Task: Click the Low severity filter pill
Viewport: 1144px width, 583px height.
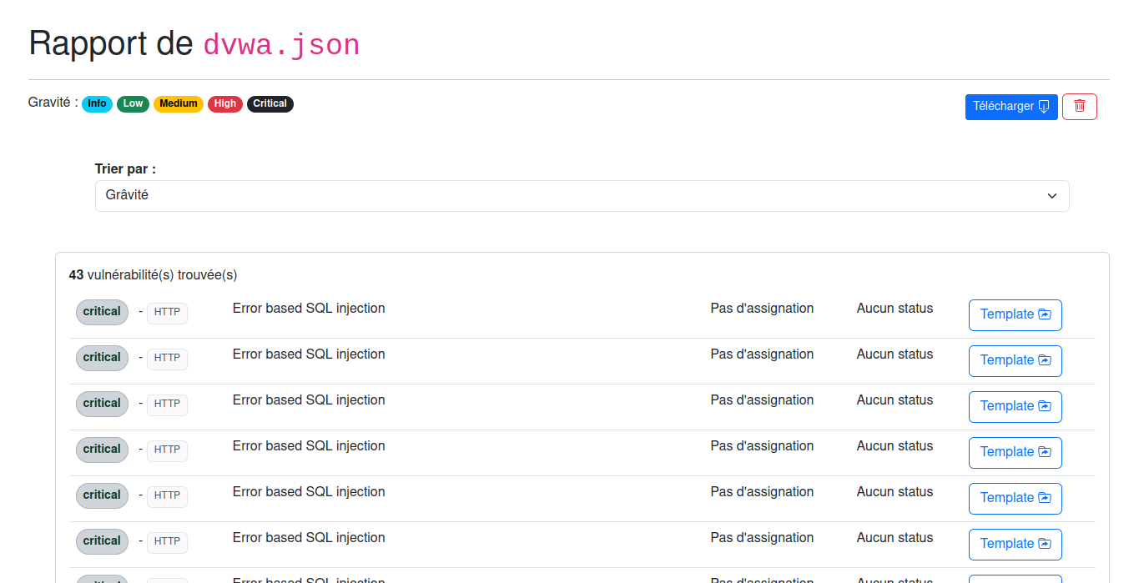Action: pyautogui.click(x=133, y=103)
